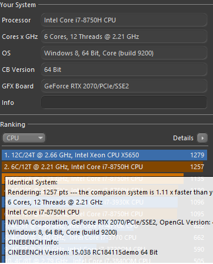
Task: Click the Your System section header
Action: point(18,5)
